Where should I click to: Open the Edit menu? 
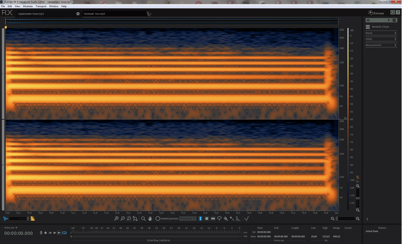tap(10, 6)
